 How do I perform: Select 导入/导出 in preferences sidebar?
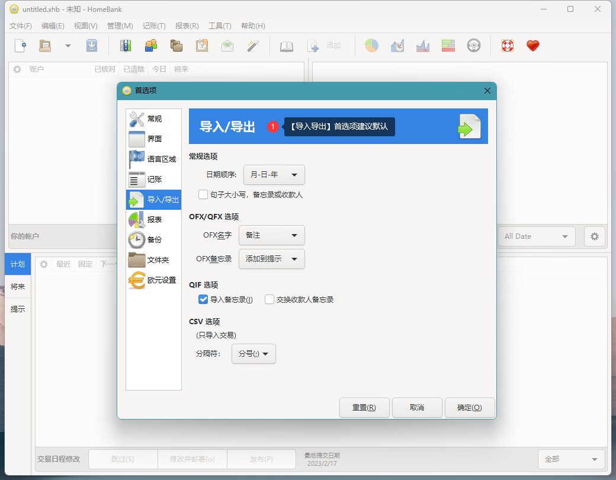coord(153,200)
